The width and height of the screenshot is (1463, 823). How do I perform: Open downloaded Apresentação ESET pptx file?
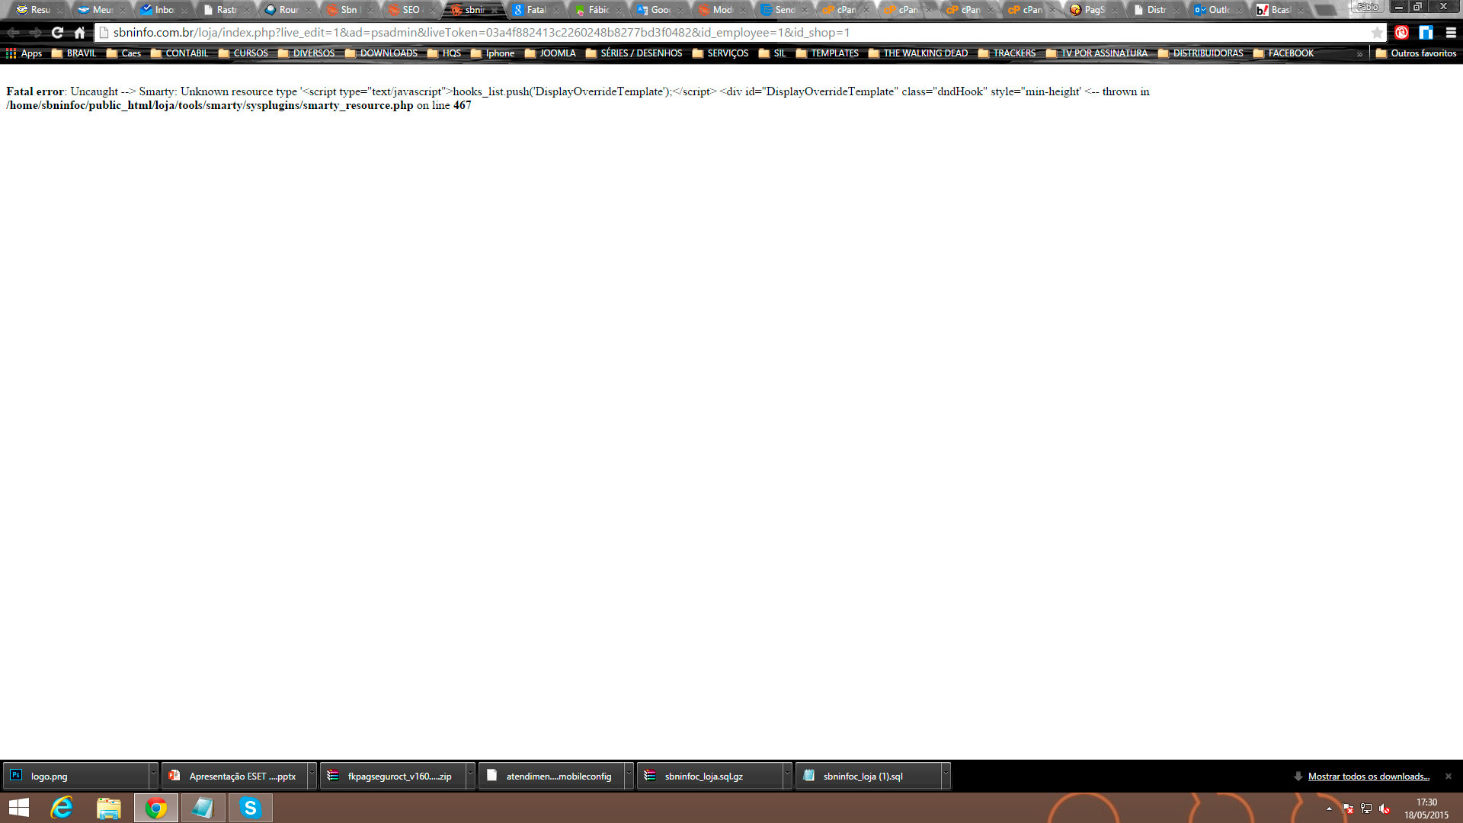click(x=234, y=776)
